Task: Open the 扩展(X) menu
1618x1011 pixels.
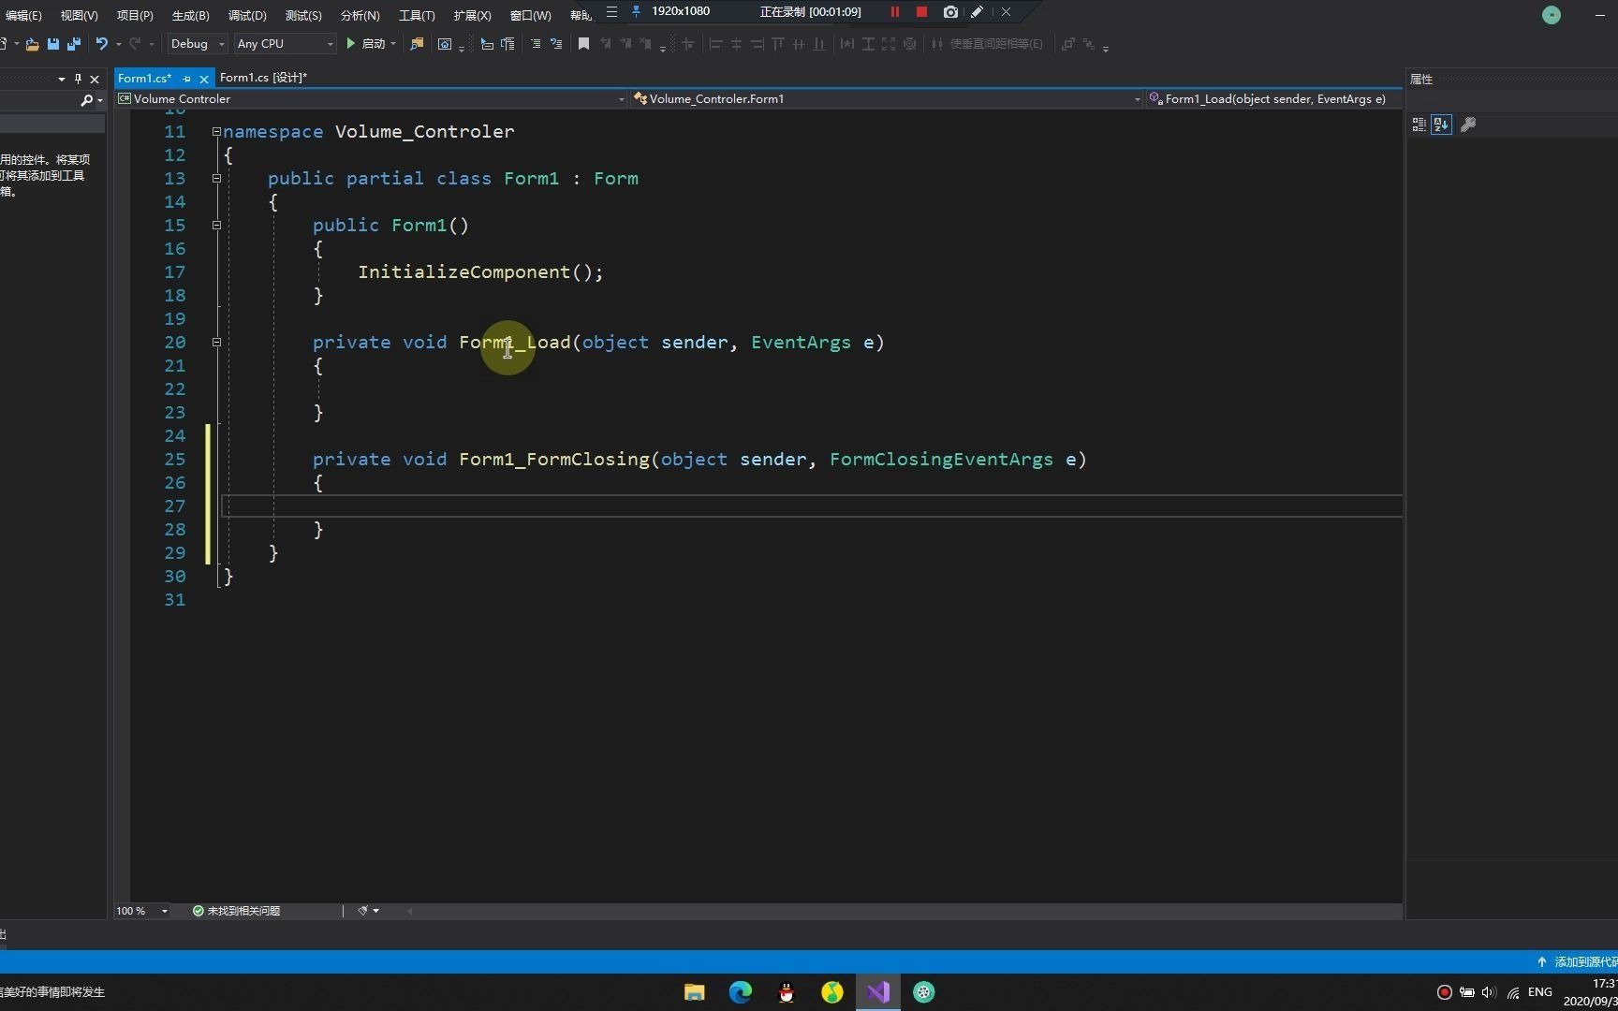Action: click(x=472, y=15)
